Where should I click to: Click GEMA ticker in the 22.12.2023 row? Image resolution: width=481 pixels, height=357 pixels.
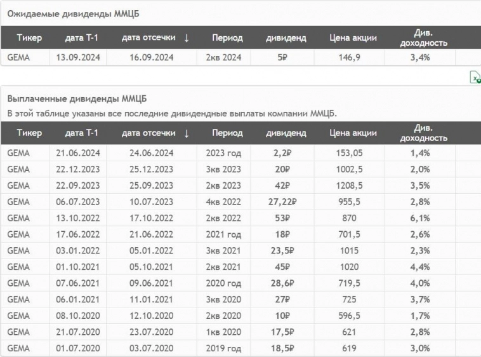pos(18,170)
